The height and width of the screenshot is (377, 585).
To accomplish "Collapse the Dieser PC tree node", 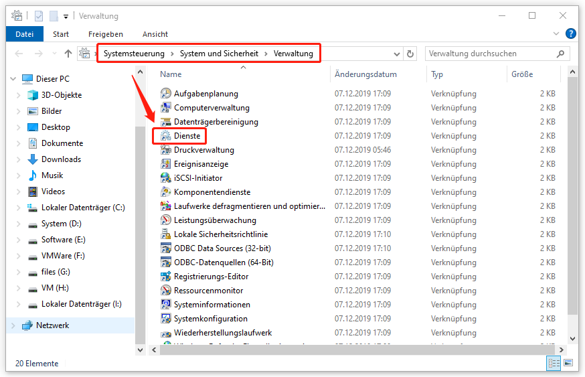I will 13,79.
